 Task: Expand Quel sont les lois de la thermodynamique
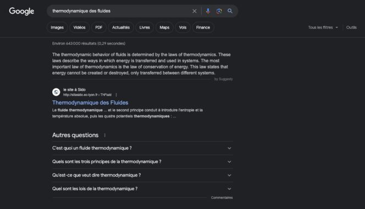tap(142, 189)
